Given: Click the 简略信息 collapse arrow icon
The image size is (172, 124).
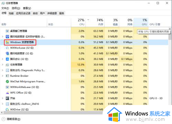Looking at the screenshot, I should [3, 119].
